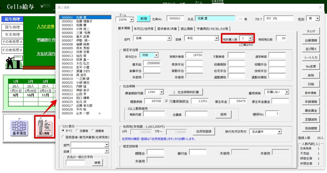The image size is (327, 173).
Task: Select 退職者 radio button
Action: (x=93, y=131)
